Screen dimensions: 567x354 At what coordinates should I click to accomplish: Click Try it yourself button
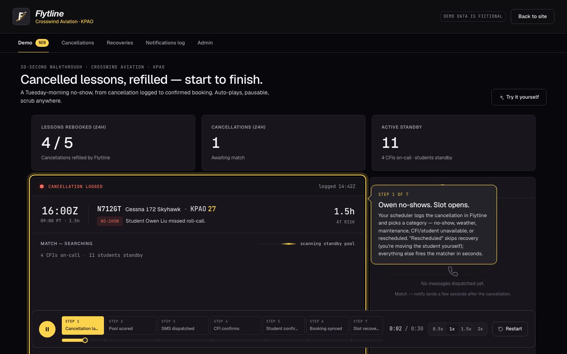coord(519,97)
